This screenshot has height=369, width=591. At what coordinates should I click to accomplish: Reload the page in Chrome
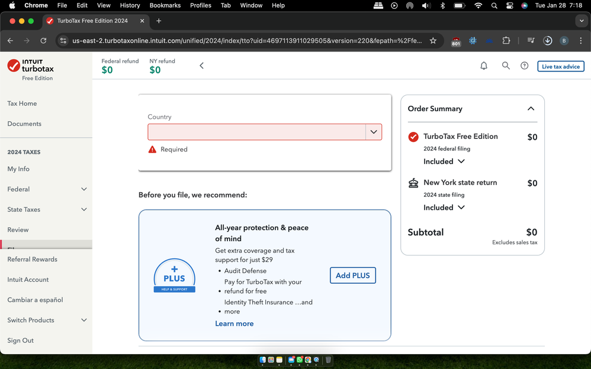(43, 41)
